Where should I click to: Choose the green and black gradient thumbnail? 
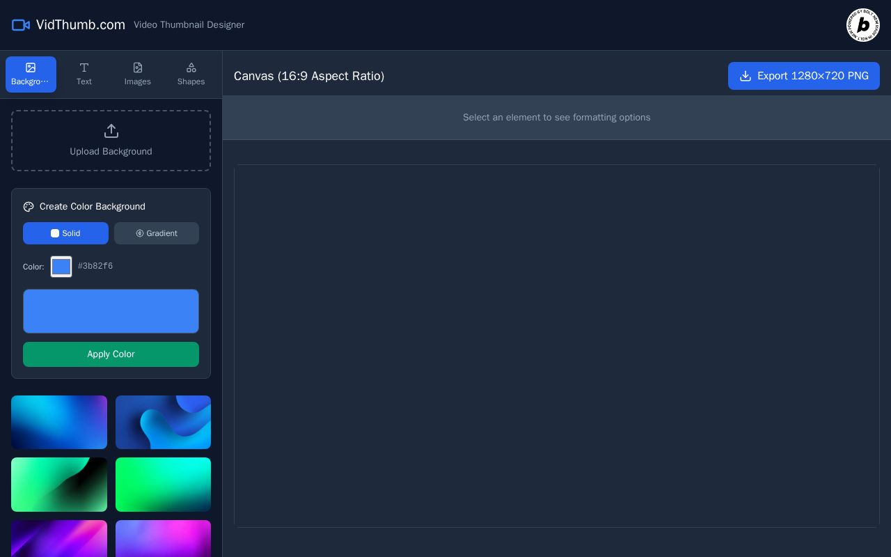59,485
